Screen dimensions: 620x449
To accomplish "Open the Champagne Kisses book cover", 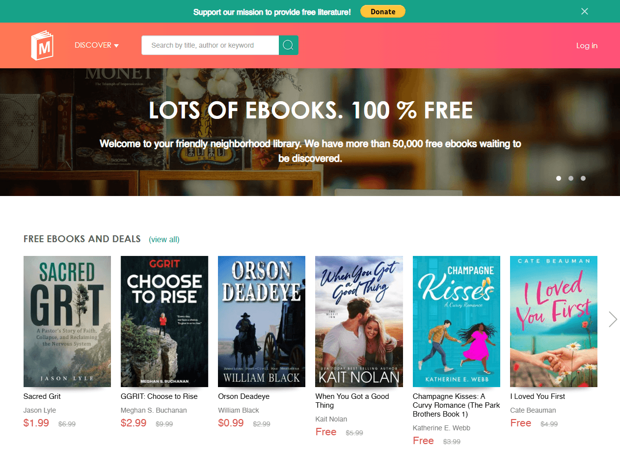I will point(457,321).
